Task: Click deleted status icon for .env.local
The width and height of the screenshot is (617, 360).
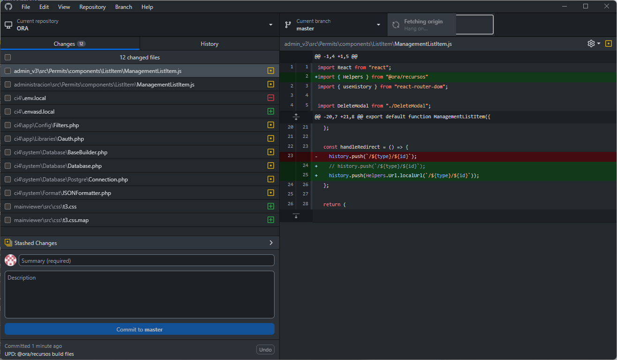Action: click(271, 98)
